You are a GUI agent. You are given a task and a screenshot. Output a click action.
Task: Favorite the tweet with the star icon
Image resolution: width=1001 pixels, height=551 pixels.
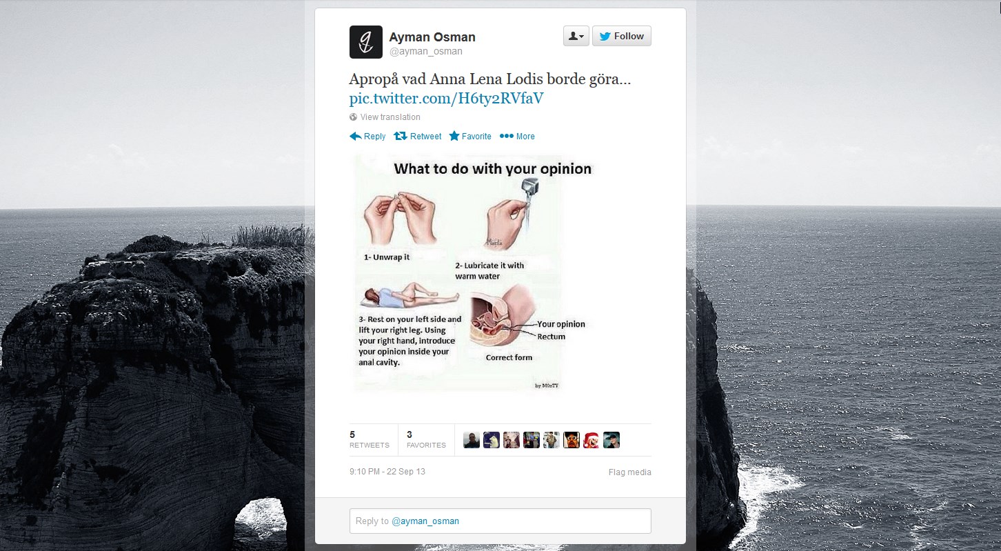(470, 137)
